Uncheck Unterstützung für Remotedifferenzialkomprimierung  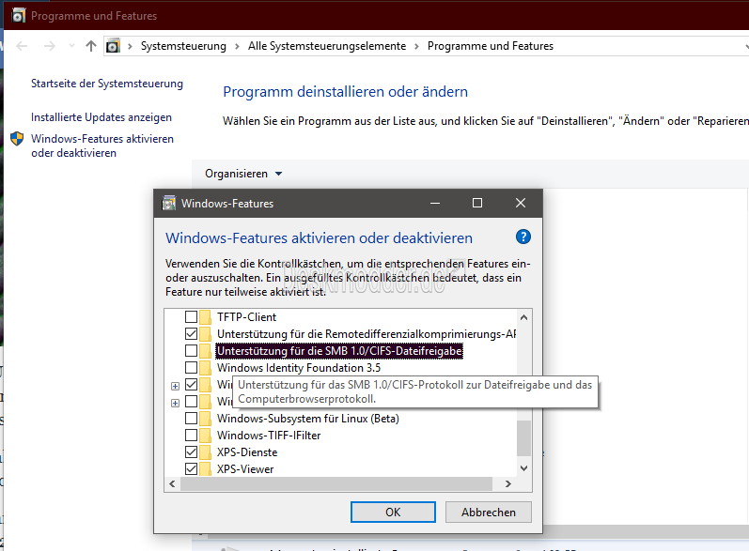[x=191, y=333]
